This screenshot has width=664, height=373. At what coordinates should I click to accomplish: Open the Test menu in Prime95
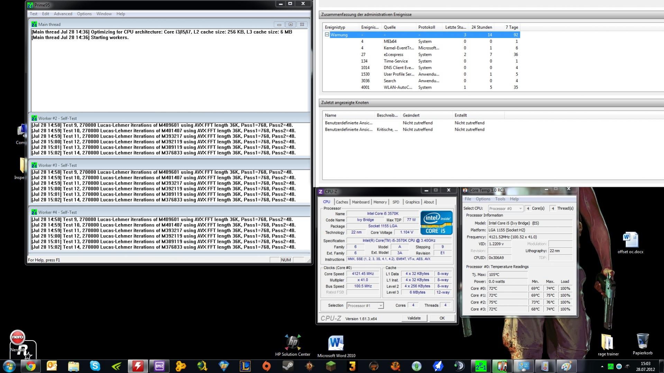coord(34,14)
